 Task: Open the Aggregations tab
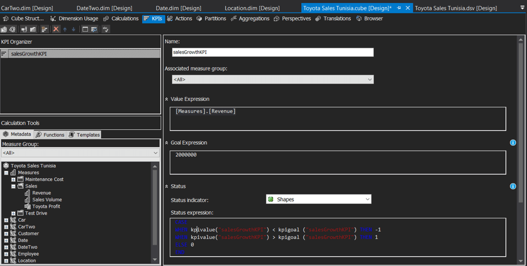pos(250,18)
